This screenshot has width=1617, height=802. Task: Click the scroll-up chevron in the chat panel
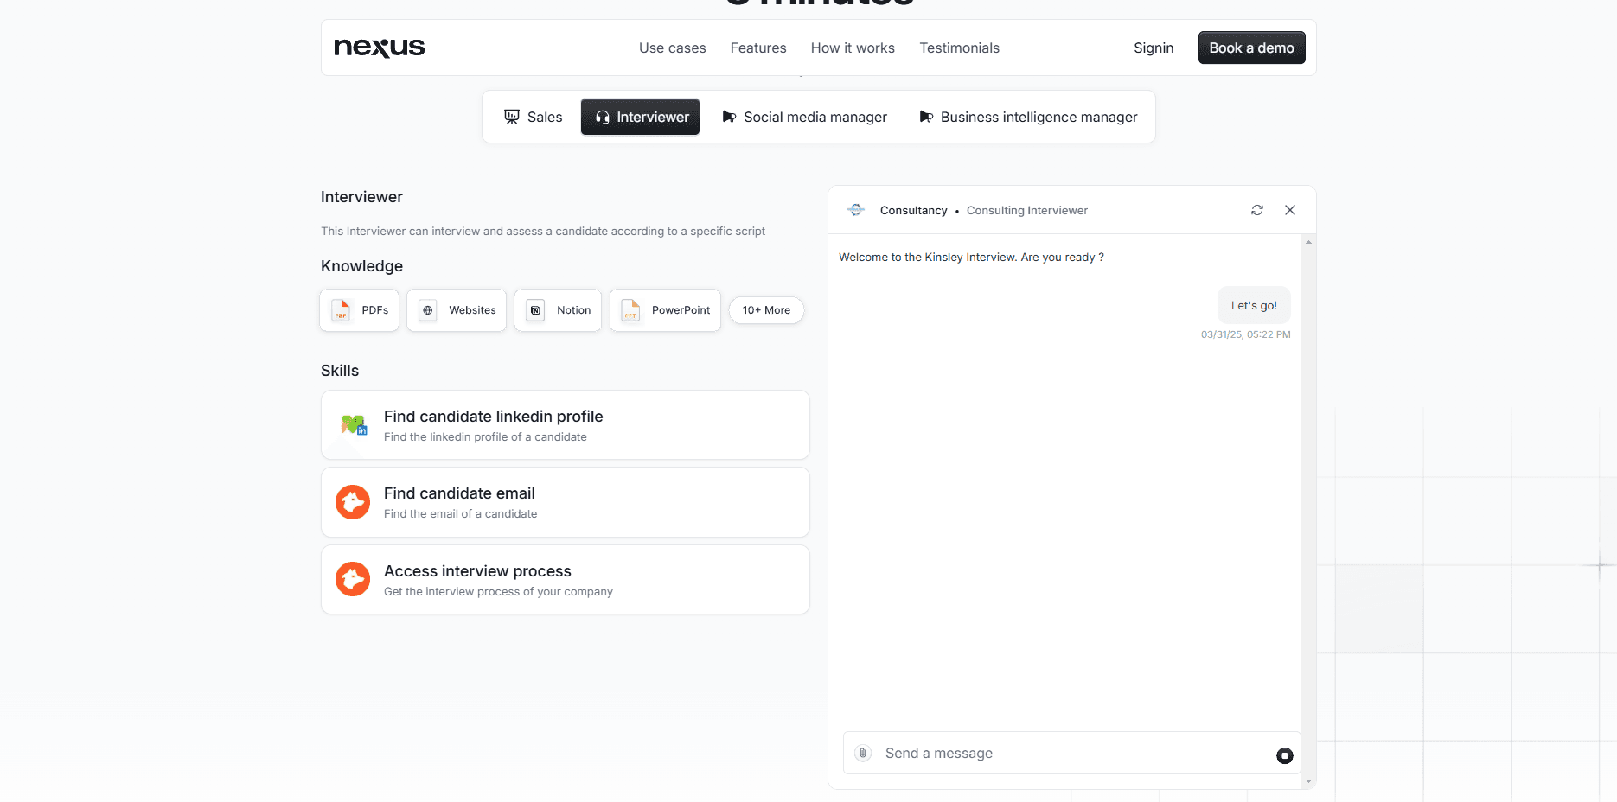click(1308, 241)
